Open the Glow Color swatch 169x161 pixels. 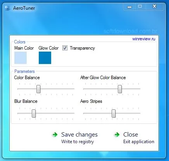(45, 58)
